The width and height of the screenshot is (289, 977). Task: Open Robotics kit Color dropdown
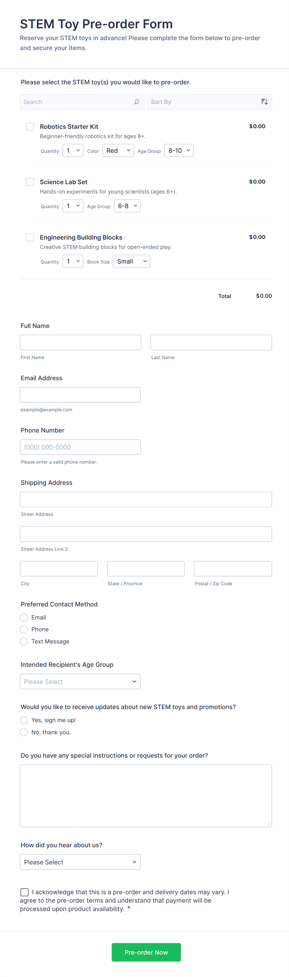click(118, 151)
